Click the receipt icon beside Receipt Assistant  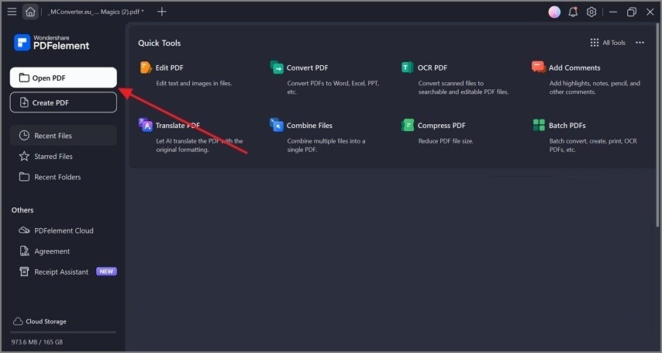pyautogui.click(x=24, y=272)
